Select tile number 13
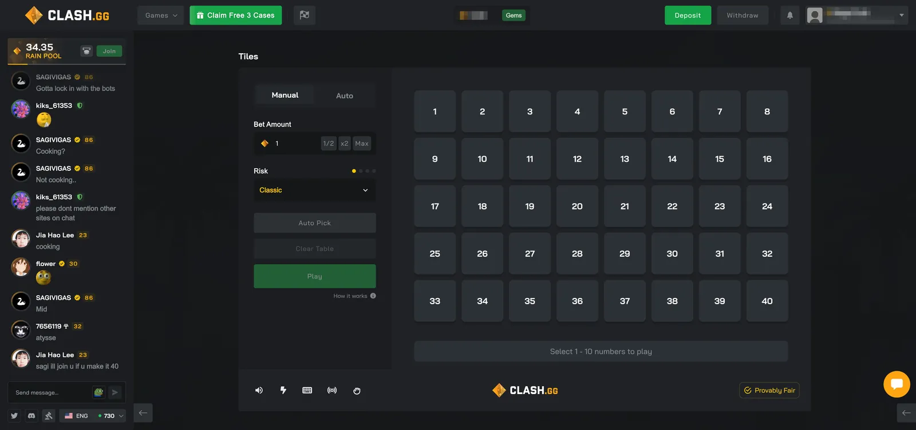Viewport: 916px width, 430px height. [x=625, y=159]
